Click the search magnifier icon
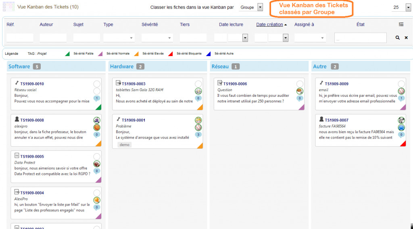This screenshot has height=229, width=413. tap(397, 37)
